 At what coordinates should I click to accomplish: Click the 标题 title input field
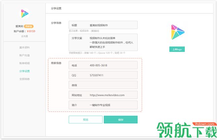click(x=103, y=25)
